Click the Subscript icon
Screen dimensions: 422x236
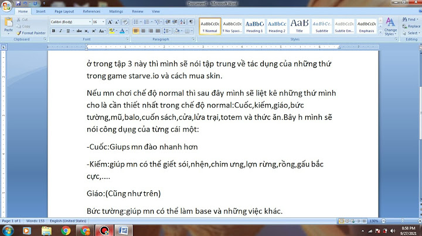[87, 31]
